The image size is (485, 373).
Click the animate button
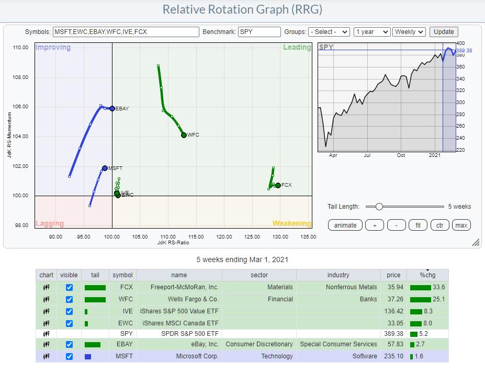[345, 225]
